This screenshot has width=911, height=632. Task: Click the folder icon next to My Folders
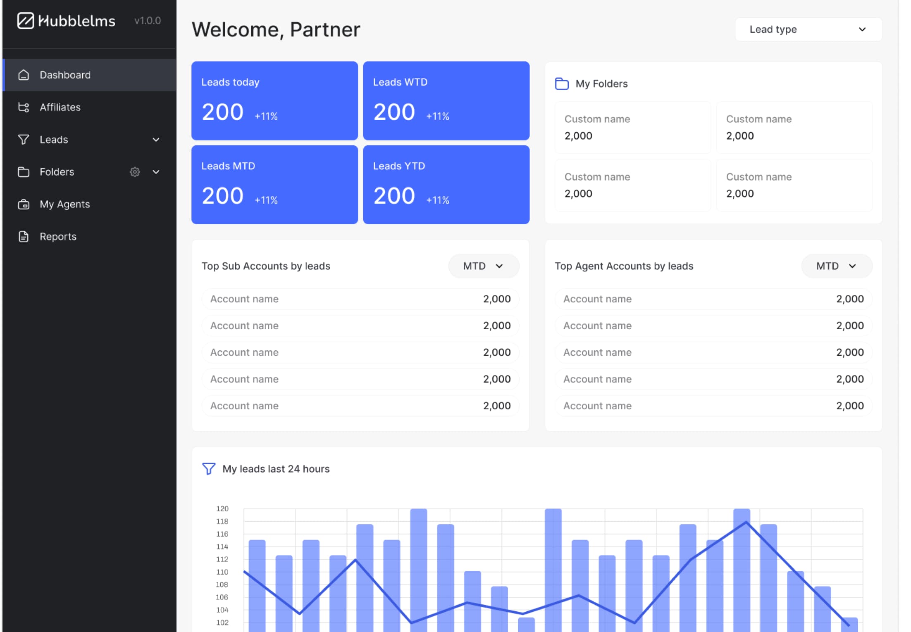[x=562, y=83]
